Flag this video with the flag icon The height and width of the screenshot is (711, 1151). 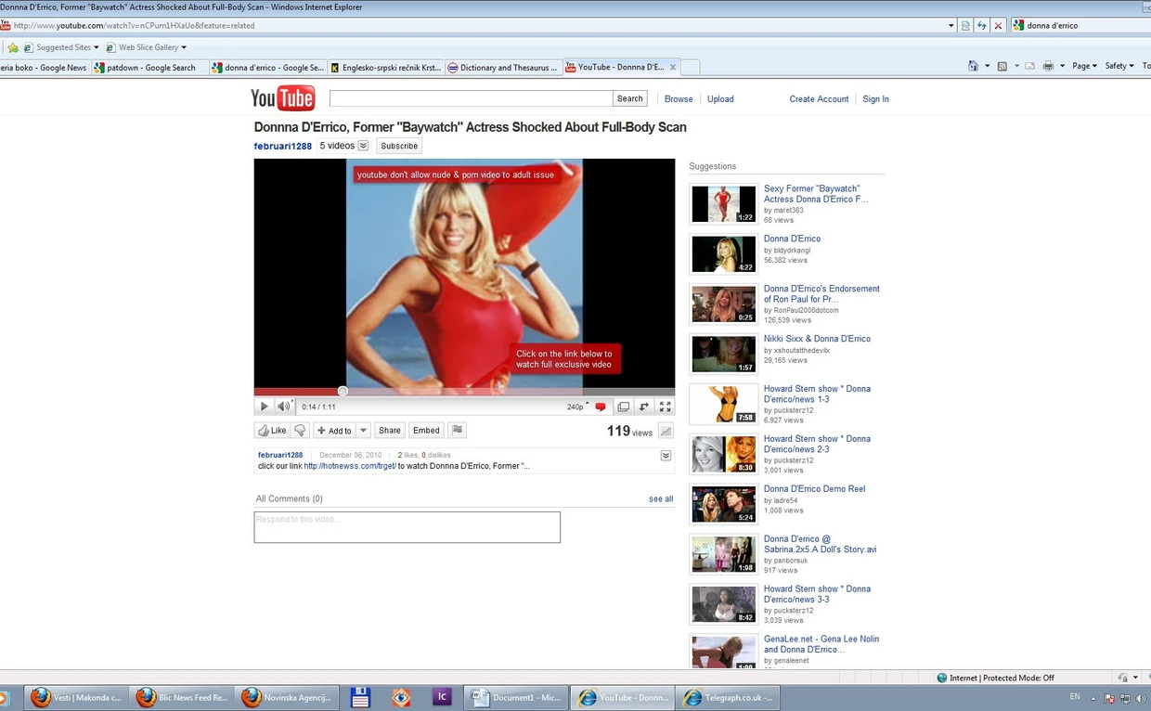point(456,430)
